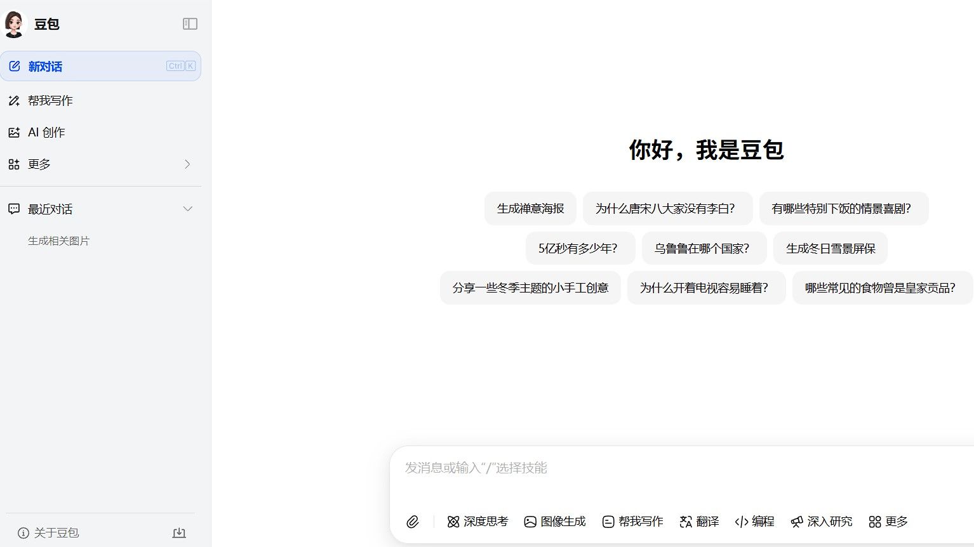Expand the 更多 sidebar chevron
Screen dimensions: 974x547
pyautogui.click(x=187, y=164)
